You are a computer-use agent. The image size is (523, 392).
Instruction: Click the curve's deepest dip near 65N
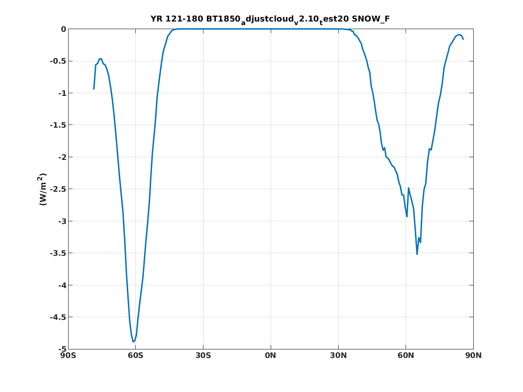click(x=417, y=254)
